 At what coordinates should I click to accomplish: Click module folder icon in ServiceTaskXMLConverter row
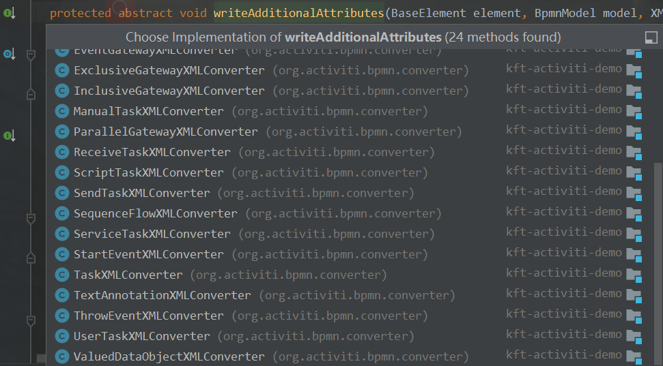click(634, 234)
